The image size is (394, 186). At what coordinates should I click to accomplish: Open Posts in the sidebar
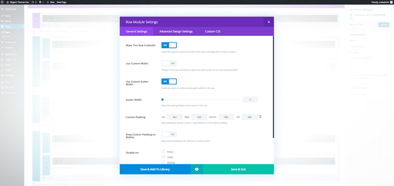(8, 16)
